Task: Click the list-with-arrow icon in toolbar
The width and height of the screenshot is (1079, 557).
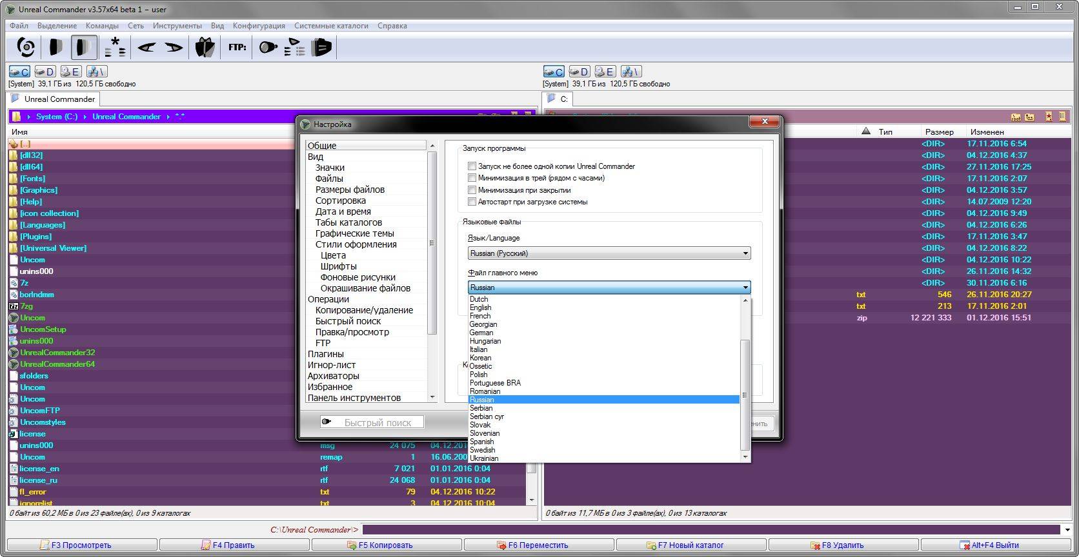Action: point(294,47)
